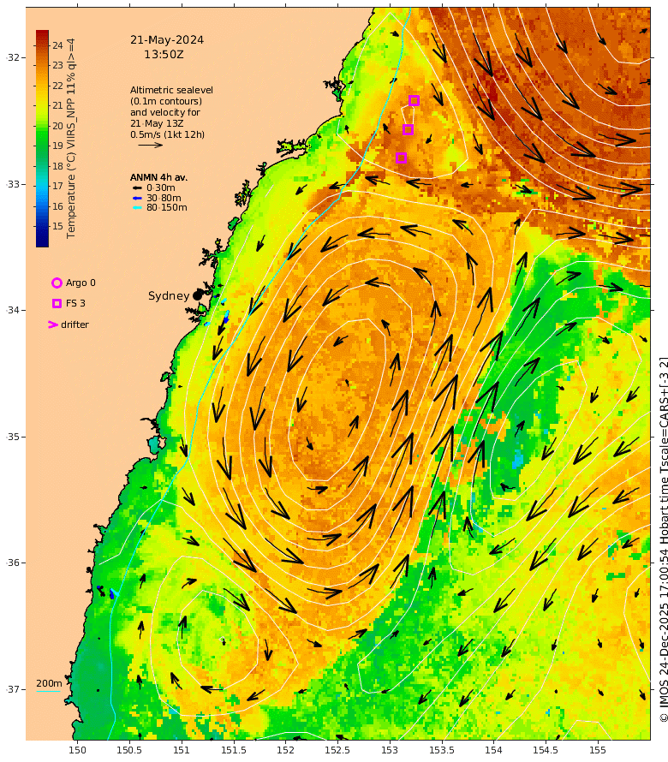The image size is (668, 762).
Task: Click the 80-150m legend text
Action: pyautogui.click(x=167, y=207)
